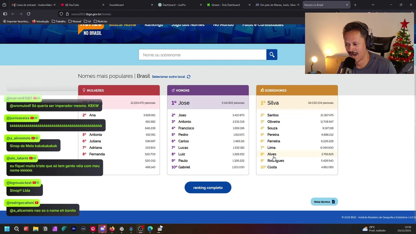Open the Trabalho bookmarks folder
This screenshot has height=234, width=416.
58,21
